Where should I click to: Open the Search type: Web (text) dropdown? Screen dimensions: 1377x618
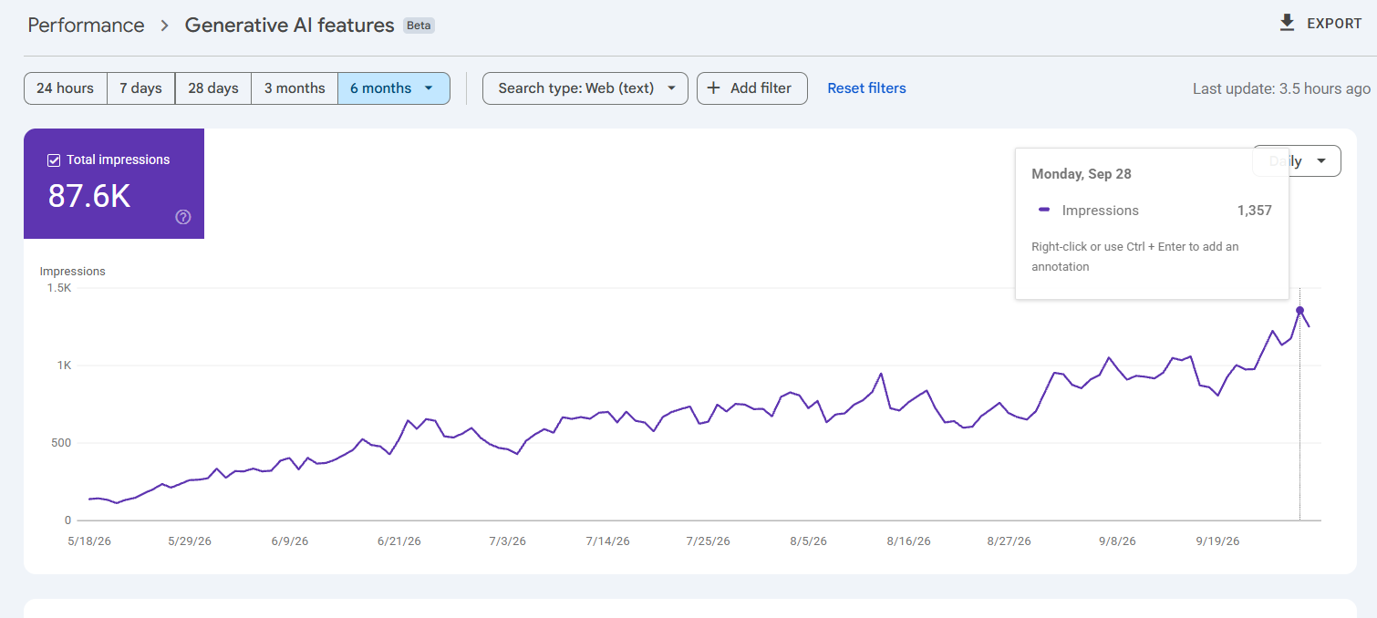(x=585, y=88)
